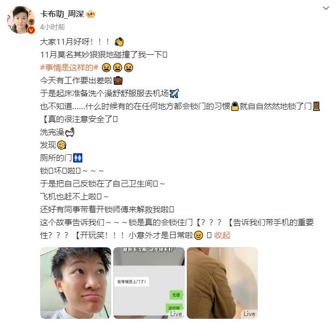
Task: Click the Live label on chat thumbnail
Action: coord(176,313)
